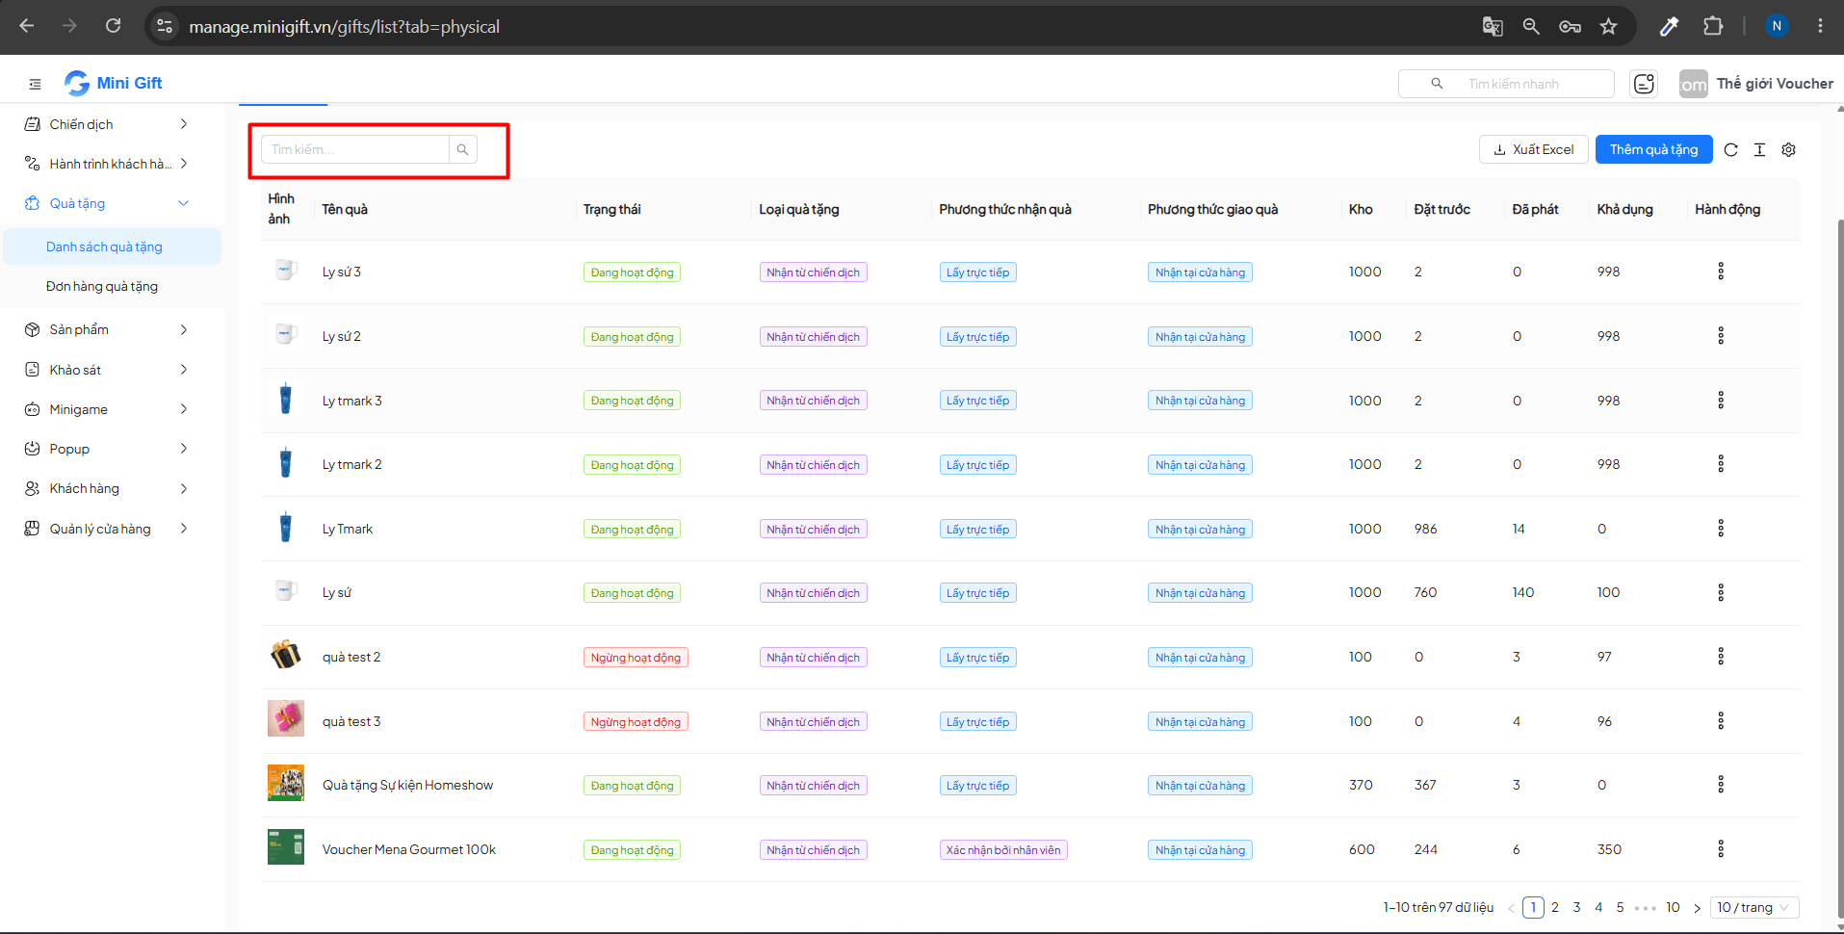The image size is (1844, 934).
Task: Click the Quà tặng Sự kiện Homeshow thumbnail
Action: coord(286,783)
